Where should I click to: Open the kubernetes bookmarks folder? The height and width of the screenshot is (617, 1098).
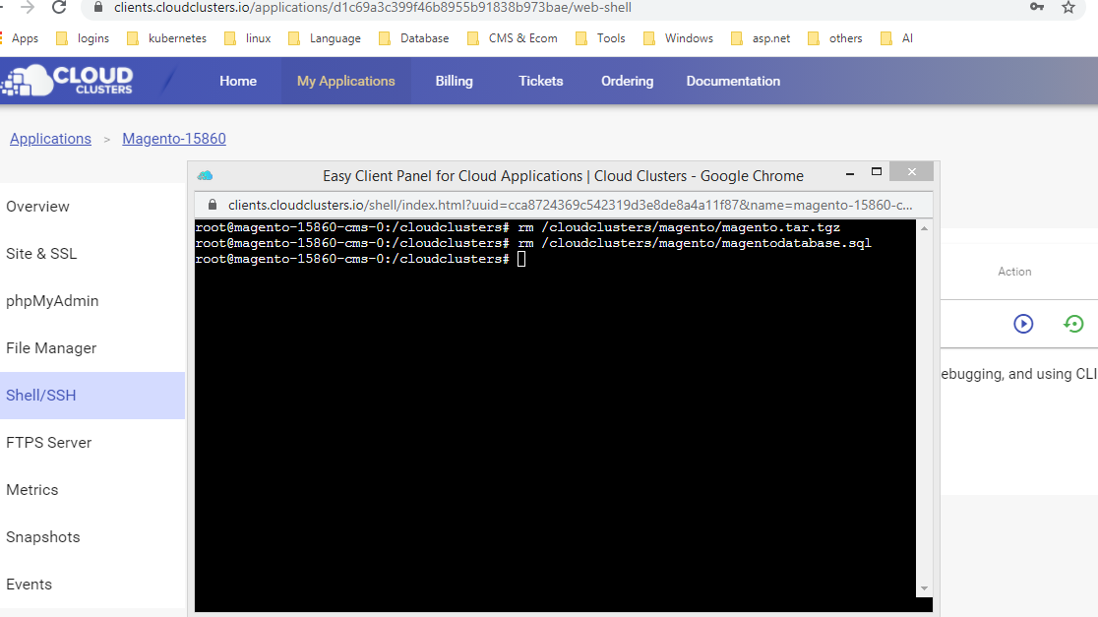tap(167, 38)
